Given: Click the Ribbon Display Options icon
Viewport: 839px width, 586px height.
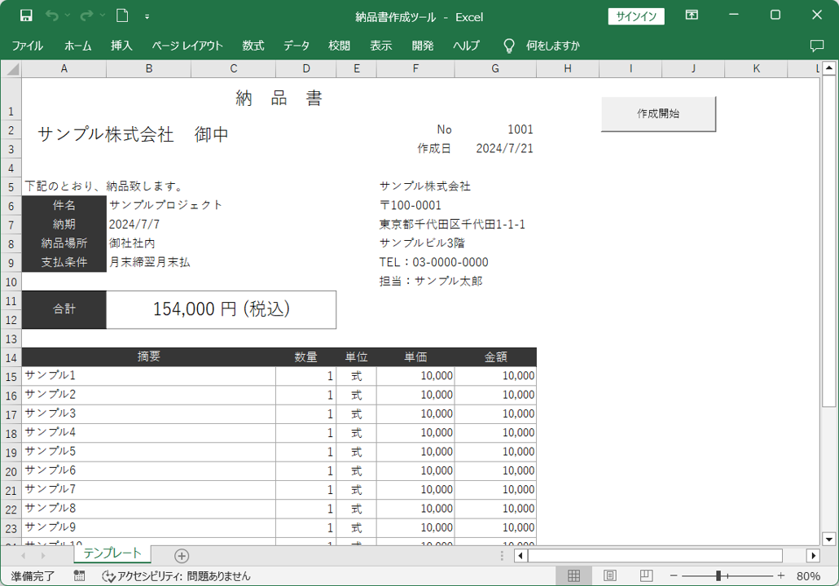Looking at the screenshot, I should tap(692, 16).
